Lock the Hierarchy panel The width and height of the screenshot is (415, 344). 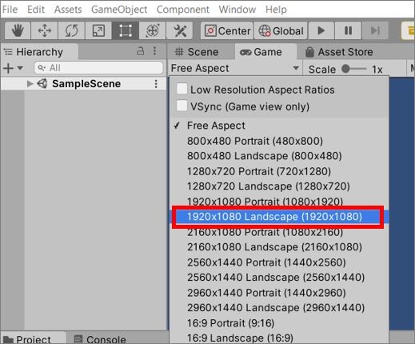click(x=141, y=51)
